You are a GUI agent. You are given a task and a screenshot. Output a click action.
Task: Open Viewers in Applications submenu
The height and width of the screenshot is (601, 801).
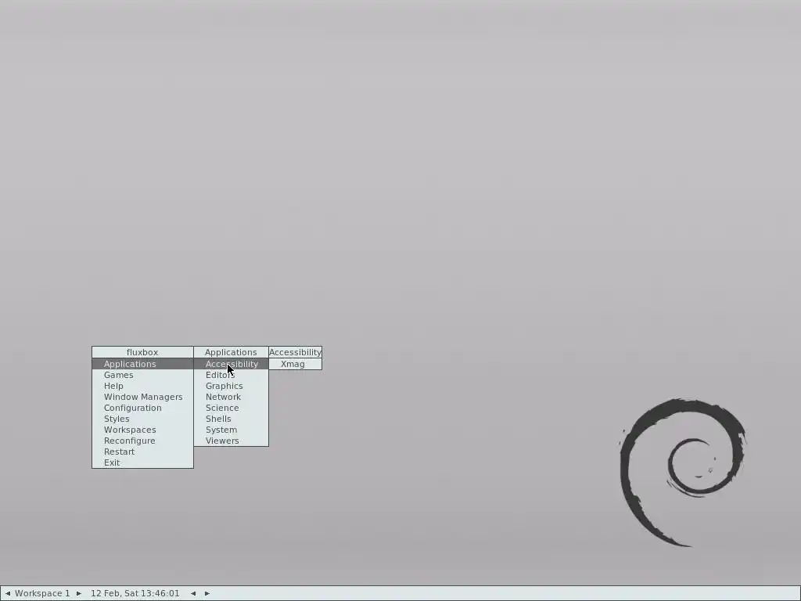pos(231,441)
